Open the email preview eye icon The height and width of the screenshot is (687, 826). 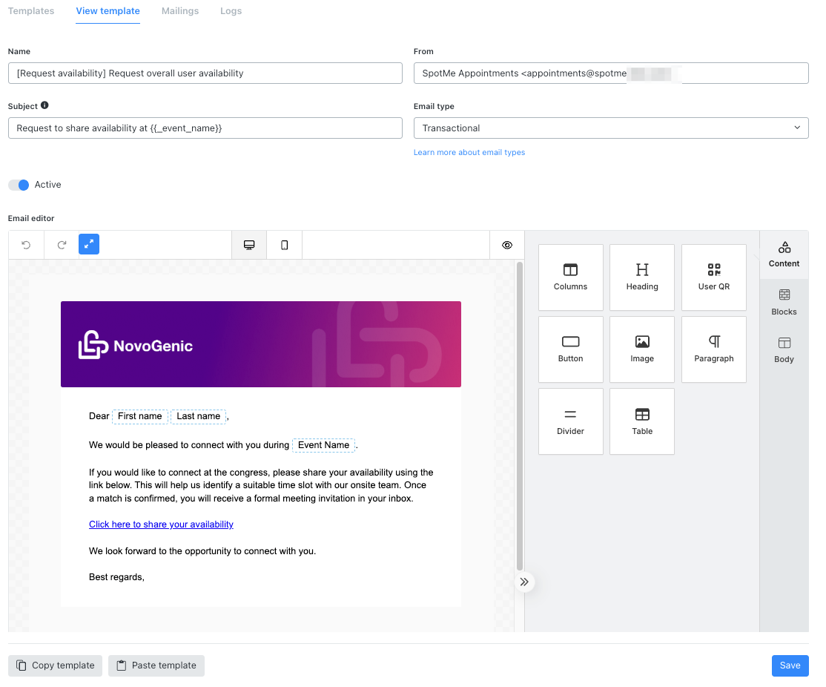coord(506,245)
